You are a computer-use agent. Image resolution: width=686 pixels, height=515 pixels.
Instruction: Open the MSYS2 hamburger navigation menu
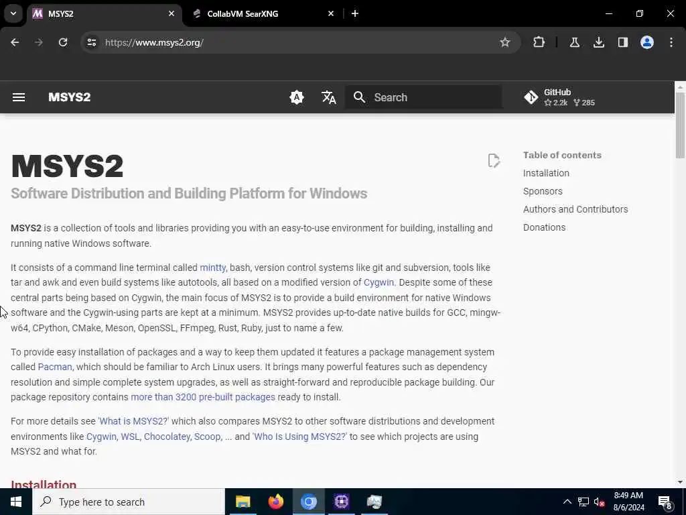click(18, 97)
